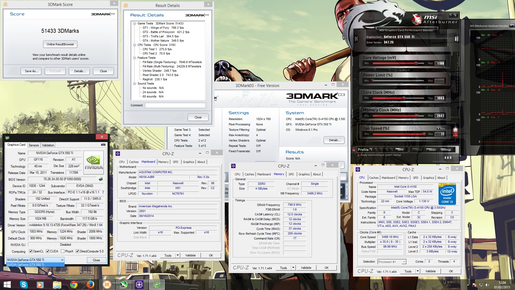Toggle the fan speed Auto button
515x290 pixels.
point(442,128)
